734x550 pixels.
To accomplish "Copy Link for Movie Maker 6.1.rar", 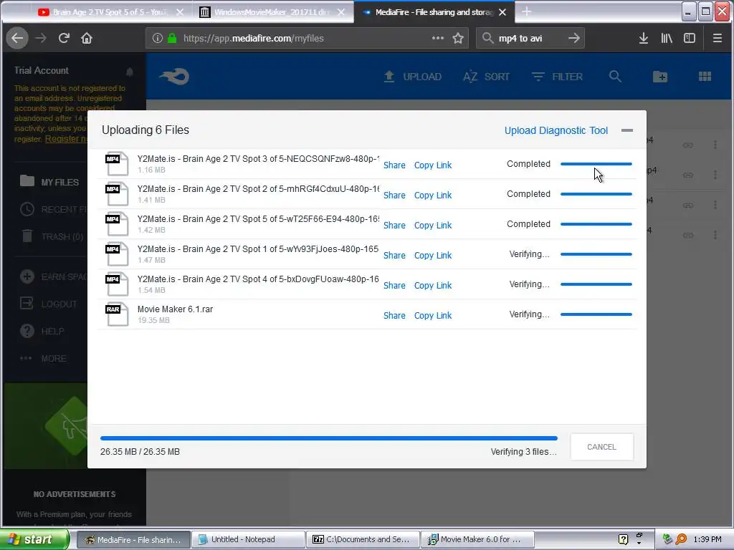I will (x=432, y=315).
